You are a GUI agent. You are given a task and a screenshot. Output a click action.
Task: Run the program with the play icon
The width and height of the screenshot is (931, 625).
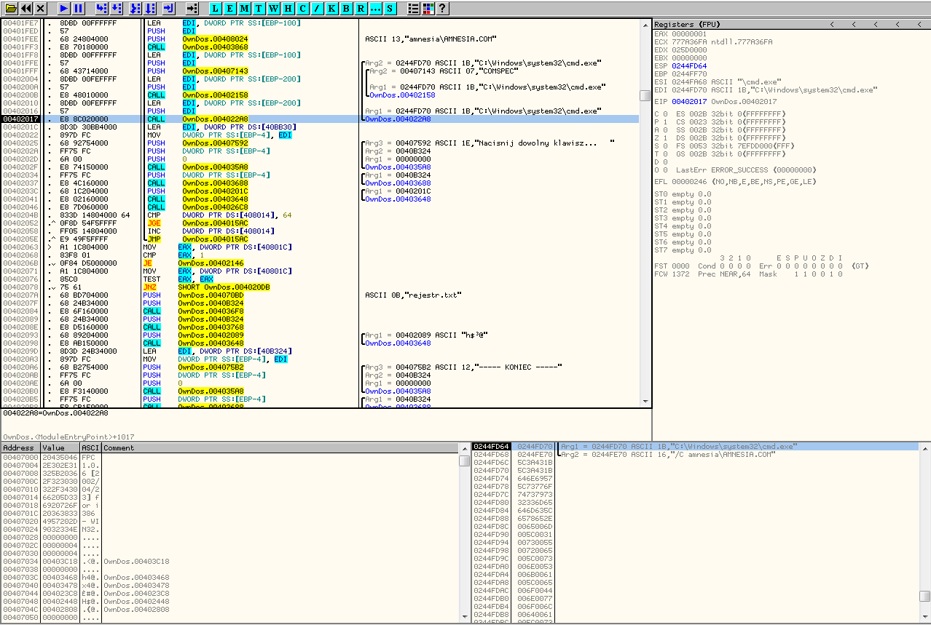[x=63, y=9]
